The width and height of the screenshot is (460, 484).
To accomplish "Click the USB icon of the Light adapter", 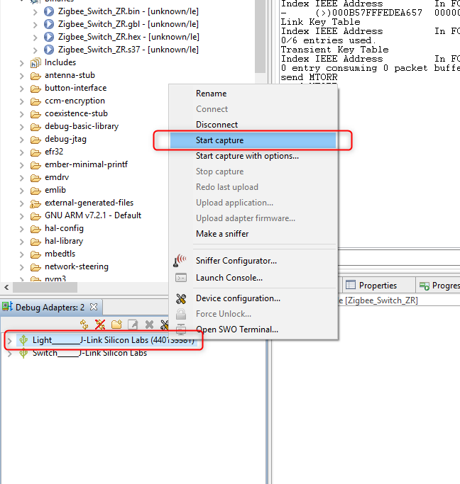I will tap(23, 340).
